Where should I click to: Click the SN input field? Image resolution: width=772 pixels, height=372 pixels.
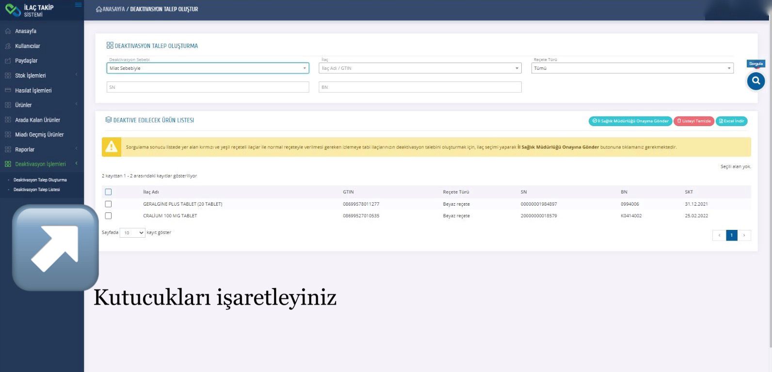click(208, 87)
